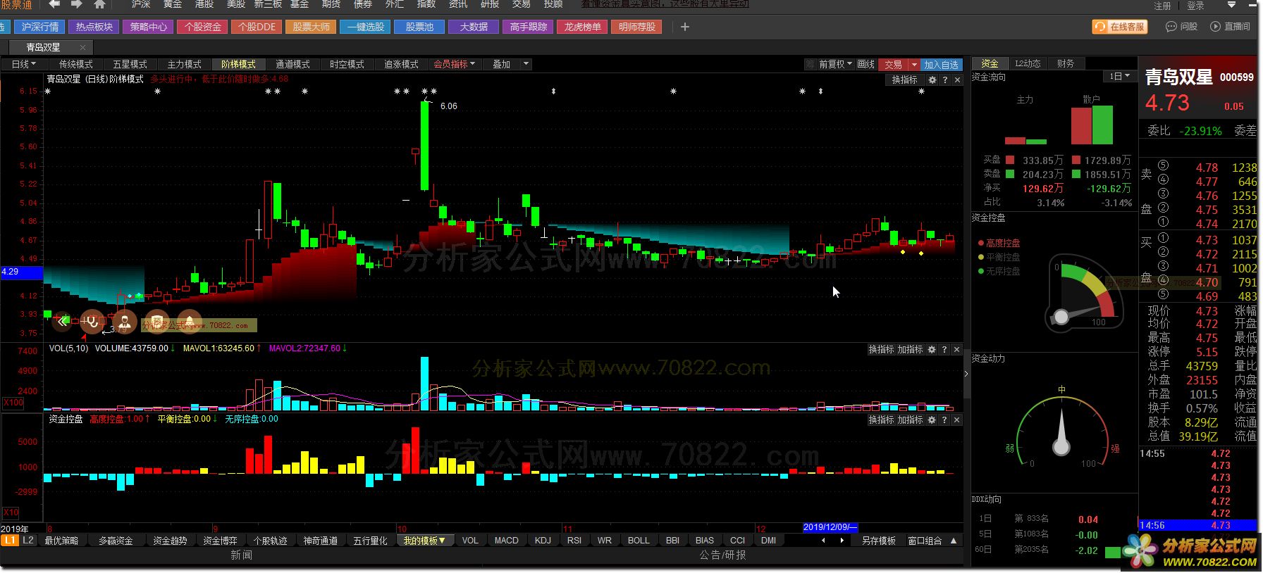
Task: Open the 新闻 section at bottom
Action: click(x=241, y=555)
